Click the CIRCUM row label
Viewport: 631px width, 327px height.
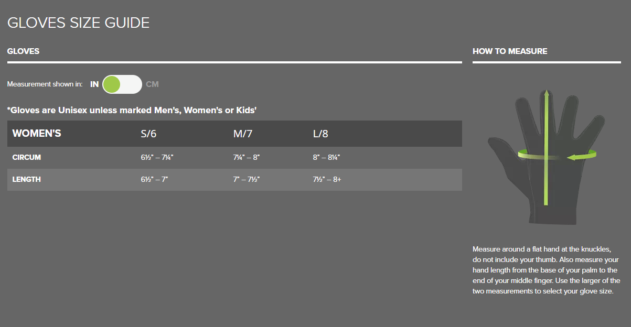click(27, 157)
